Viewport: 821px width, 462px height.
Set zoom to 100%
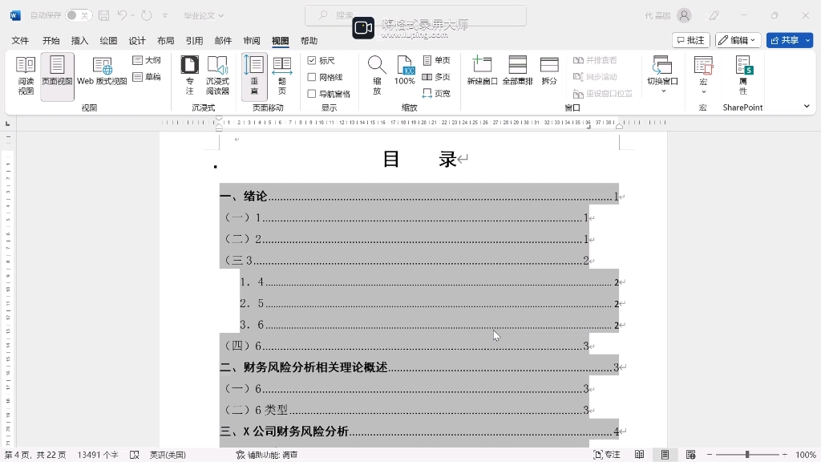coord(404,76)
